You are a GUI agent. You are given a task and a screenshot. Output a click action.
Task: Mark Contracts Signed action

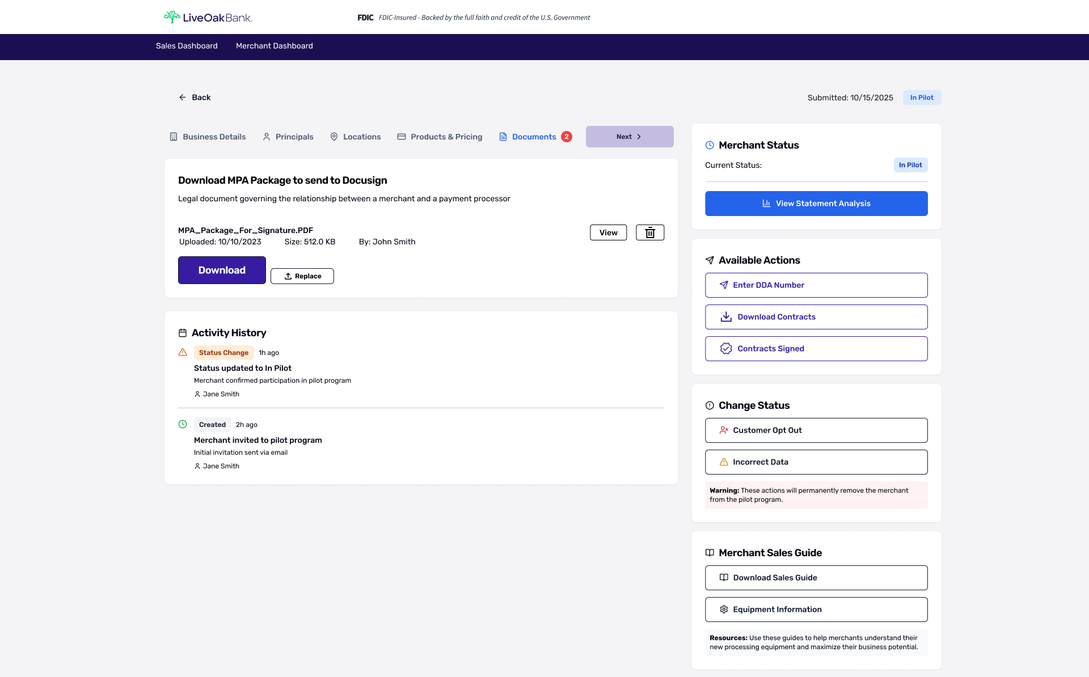(816, 349)
